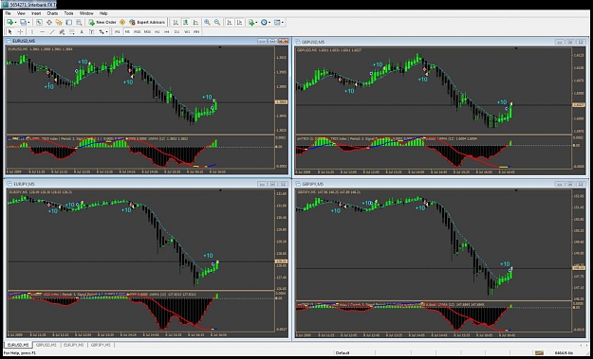Screen dimensions: 593x359
Task: Open the Market Watch panel icon
Action: [x=39, y=23]
